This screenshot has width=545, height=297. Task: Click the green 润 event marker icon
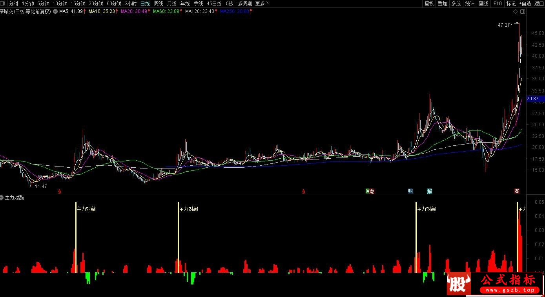click(x=367, y=191)
